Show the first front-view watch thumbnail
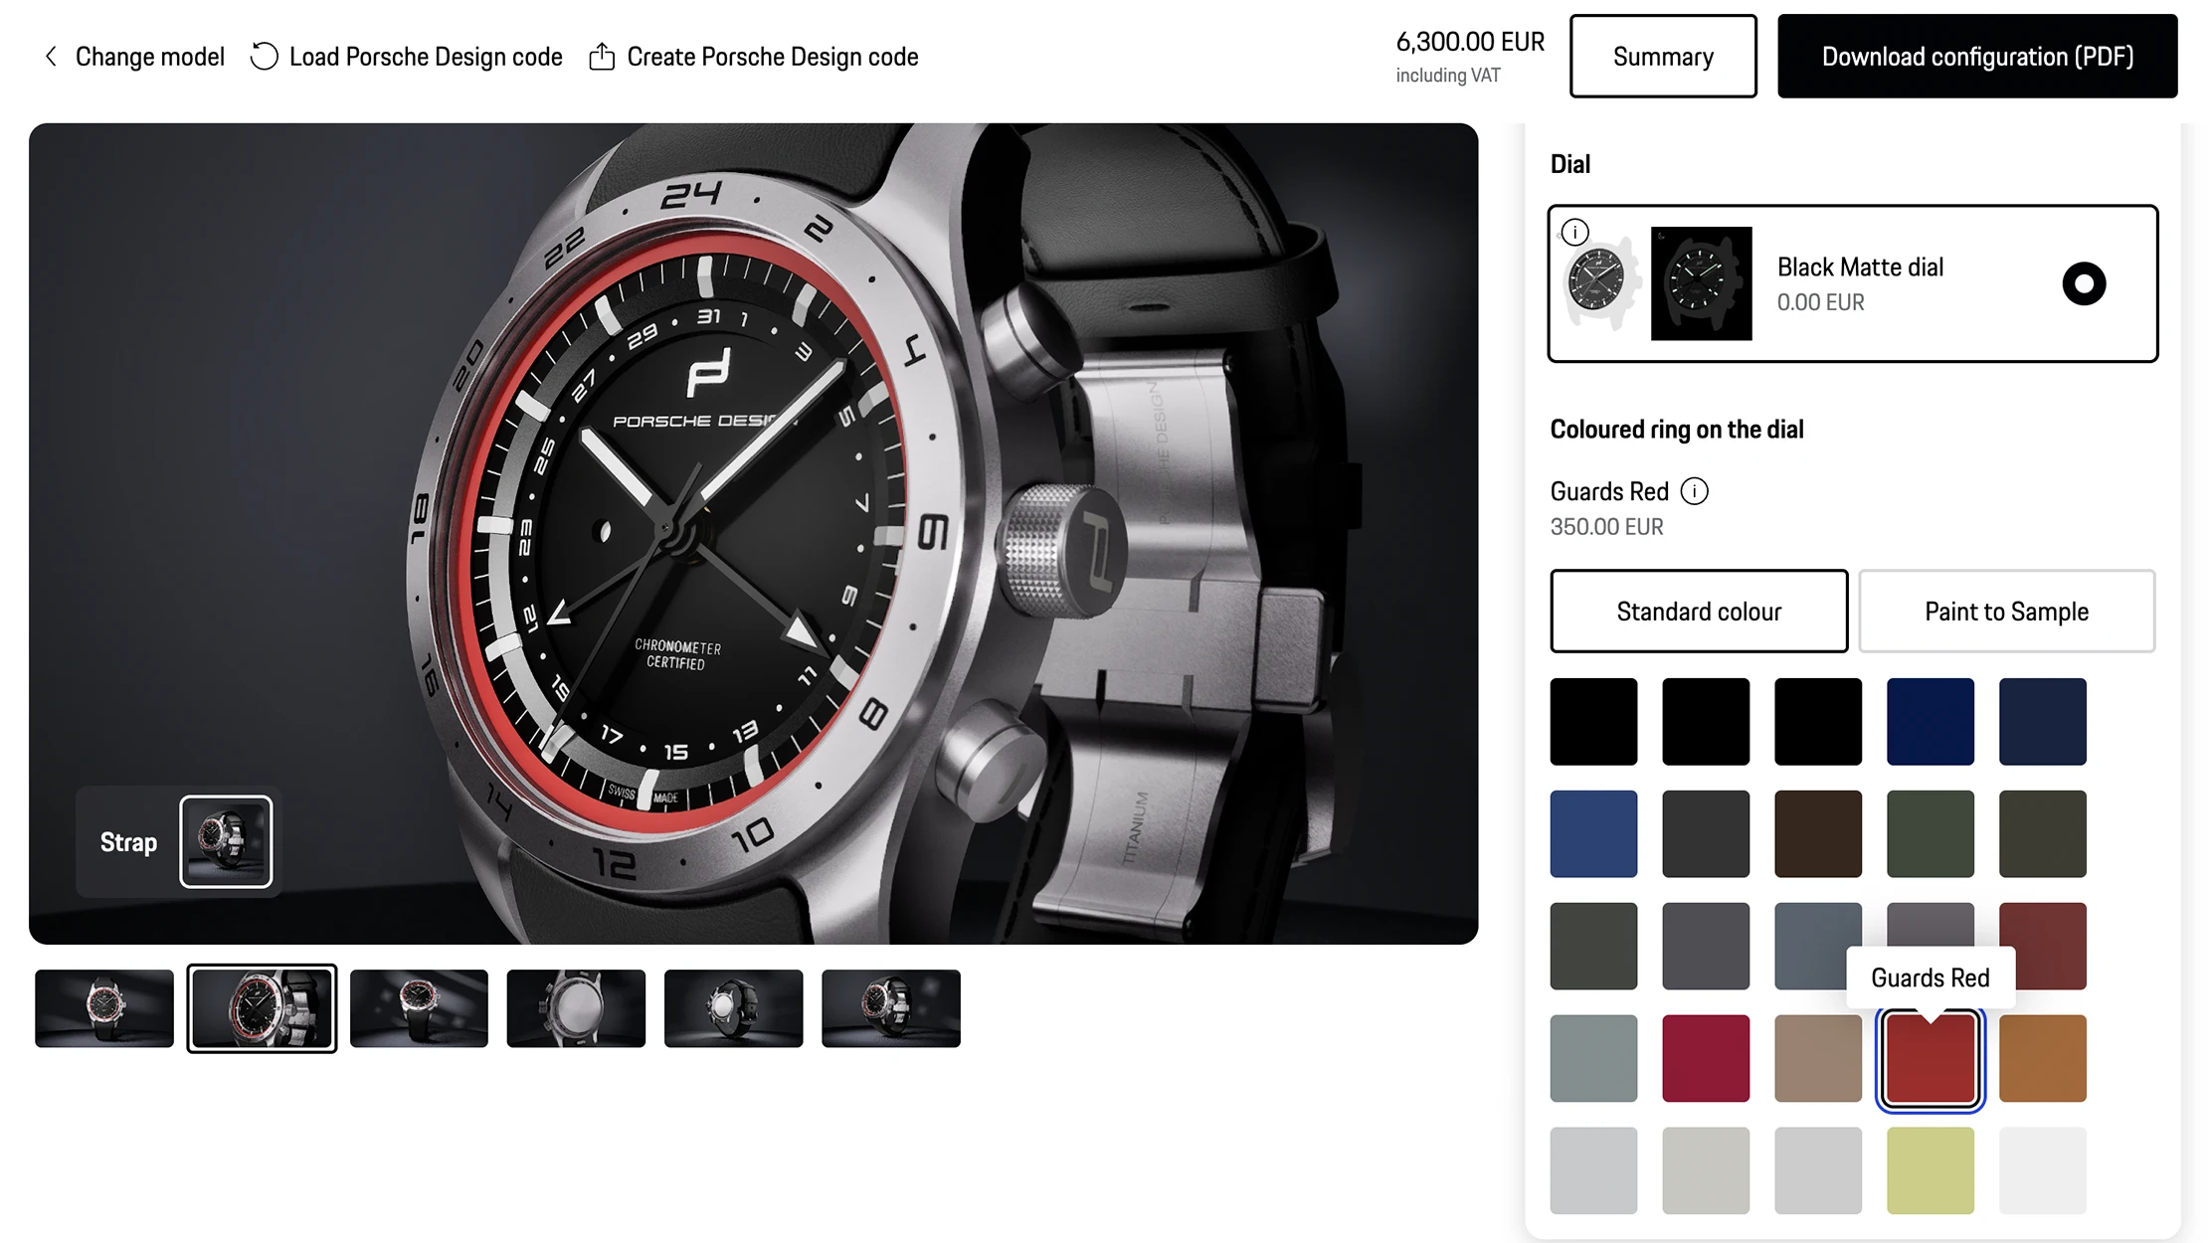This screenshot has width=2210, height=1243. tap(104, 1008)
